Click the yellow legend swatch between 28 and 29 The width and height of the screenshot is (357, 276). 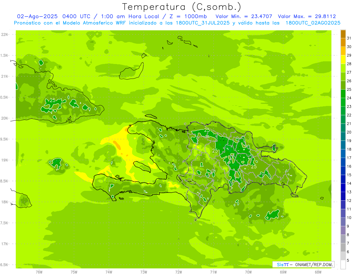click(x=343, y=60)
